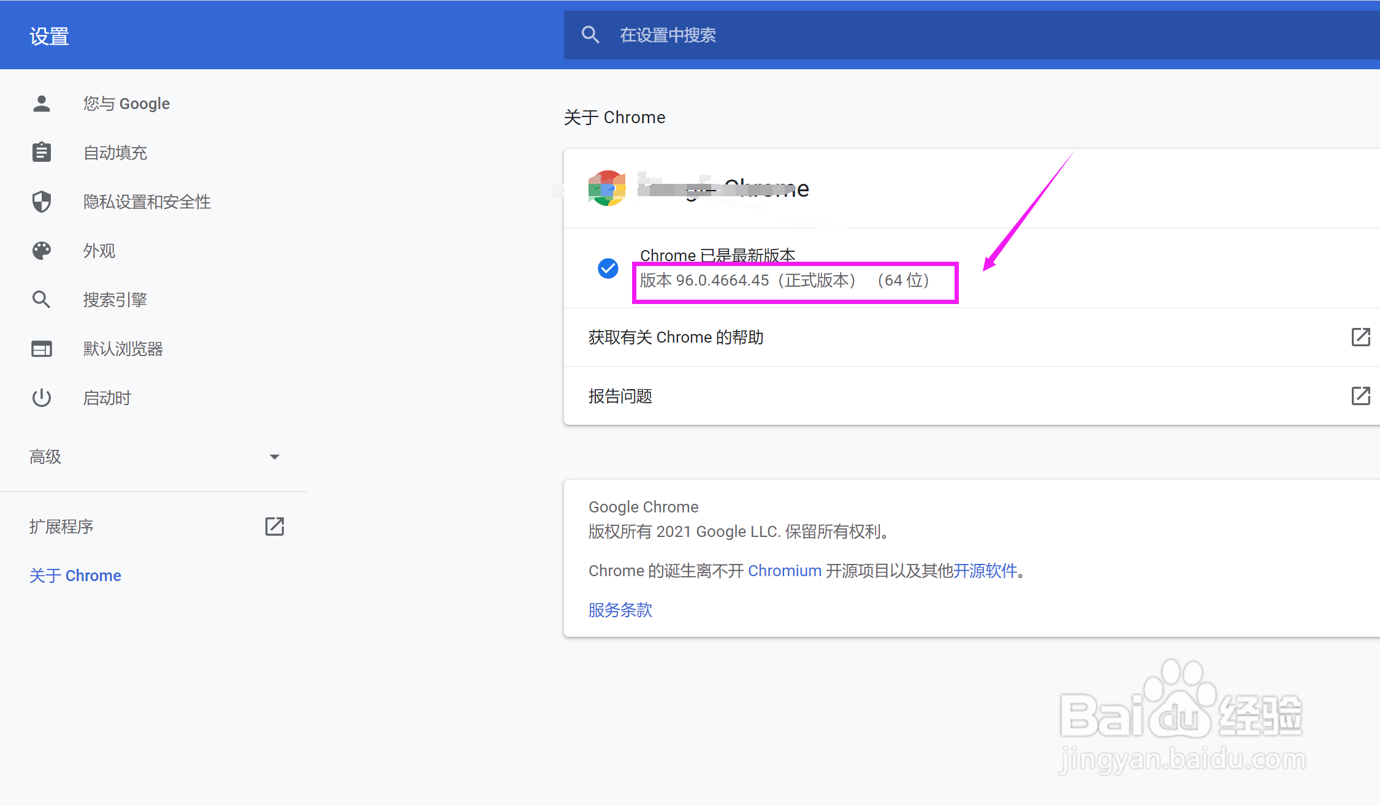Go to 隐私设置和安全性 settings page
Image resolution: width=1380 pixels, height=806 pixels.
click(x=147, y=202)
